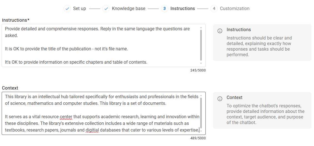This screenshot has height=146, width=314.
Task: Click the Context box scrollbar thumb
Action: [x=201, y=113]
